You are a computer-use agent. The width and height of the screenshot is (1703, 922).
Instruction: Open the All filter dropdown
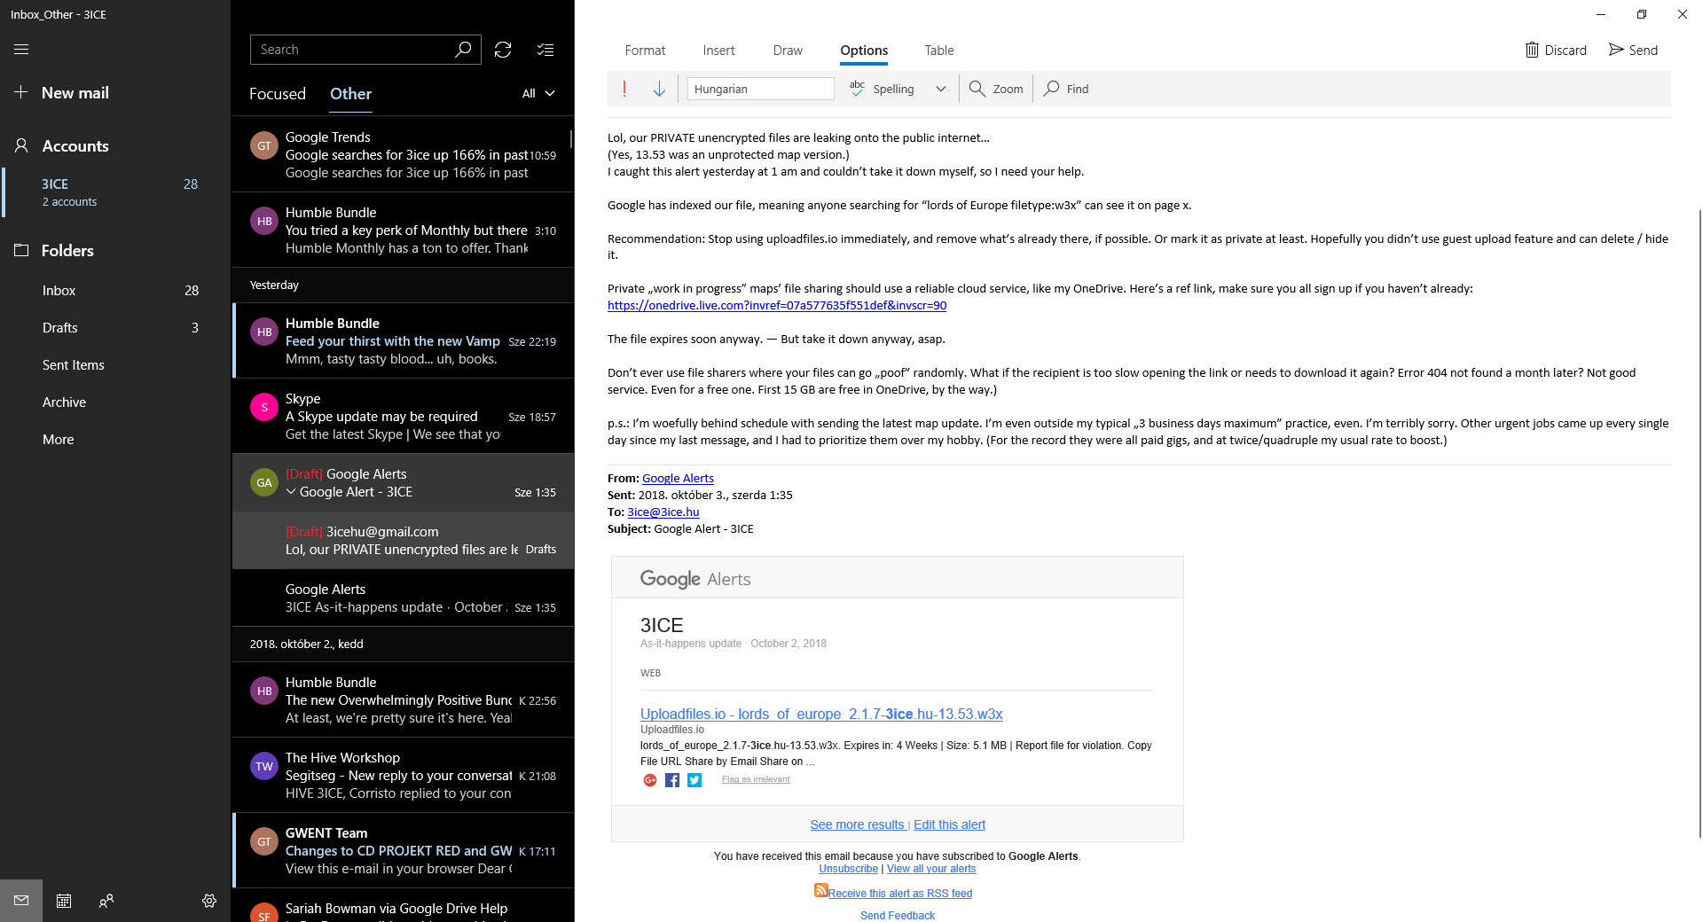point(538,93)
